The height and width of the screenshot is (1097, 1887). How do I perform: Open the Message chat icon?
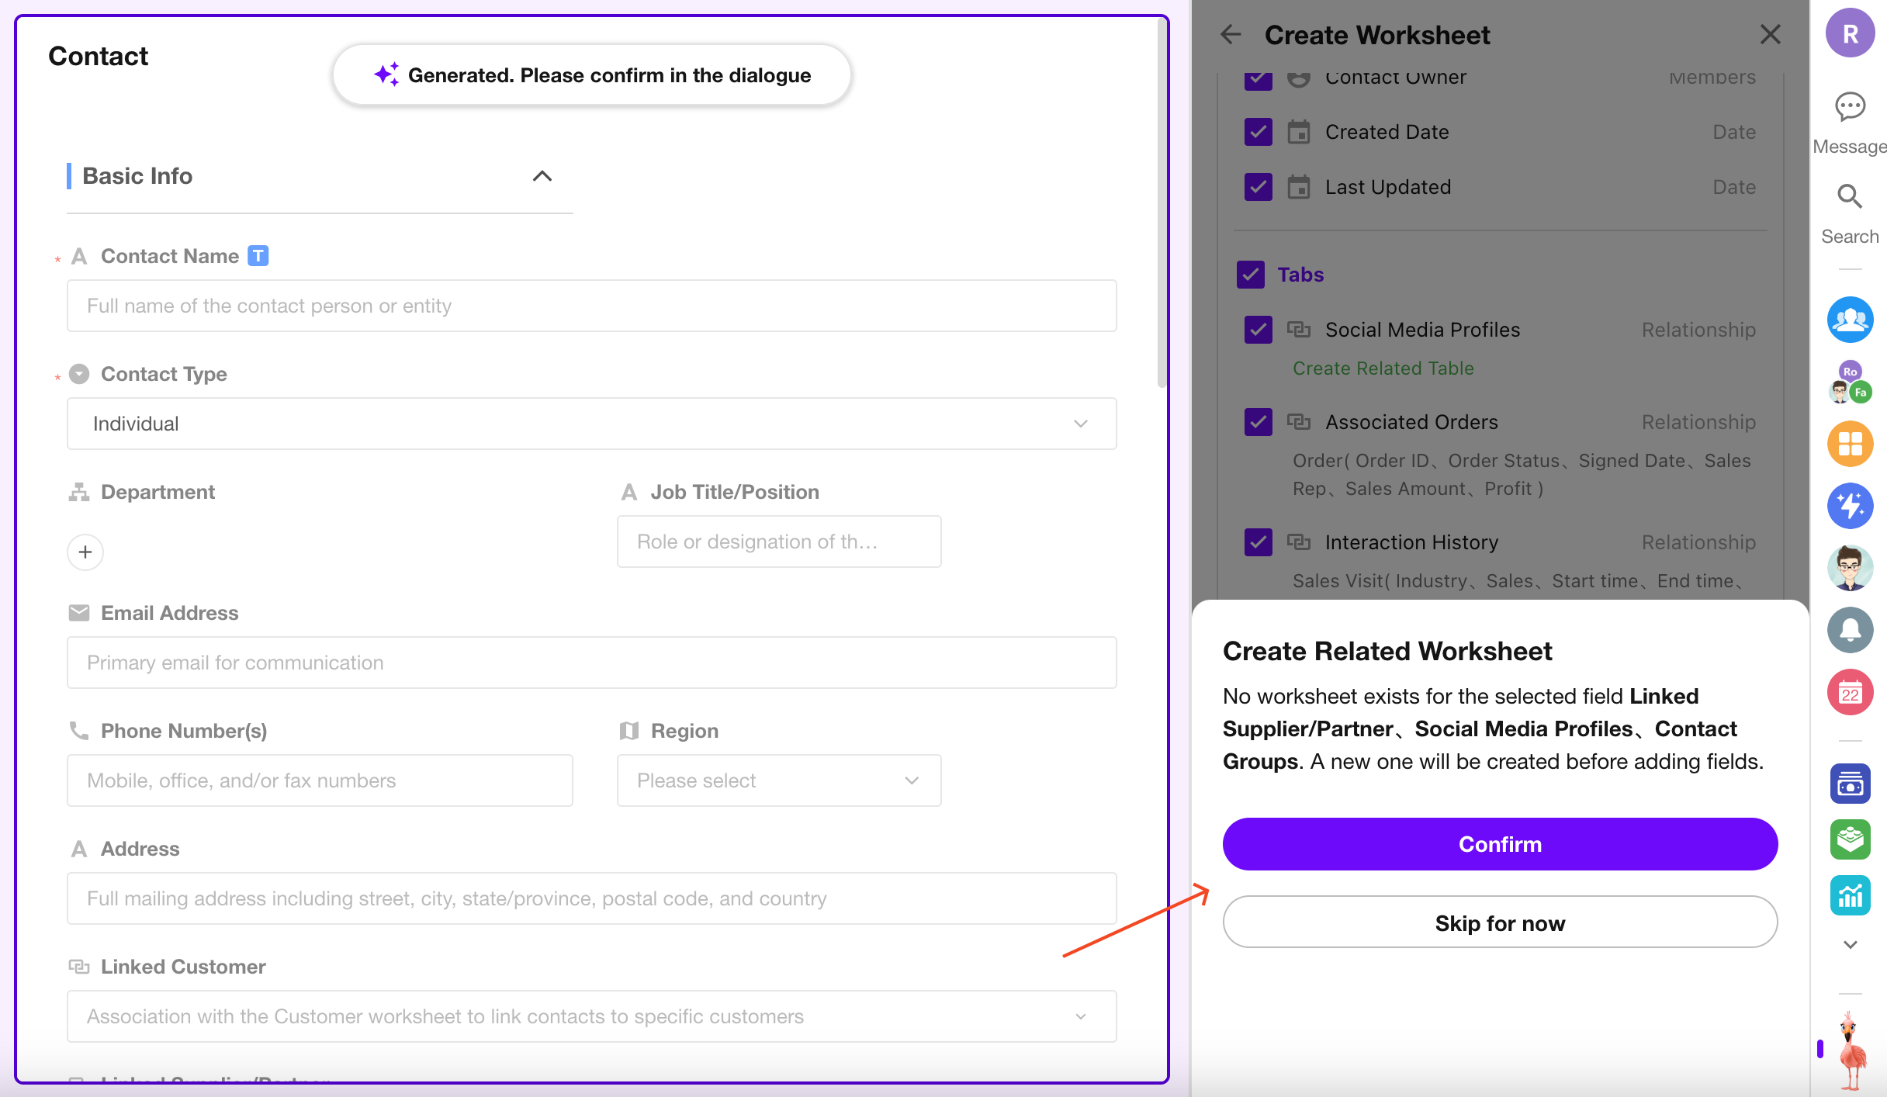click(1850, 106)
